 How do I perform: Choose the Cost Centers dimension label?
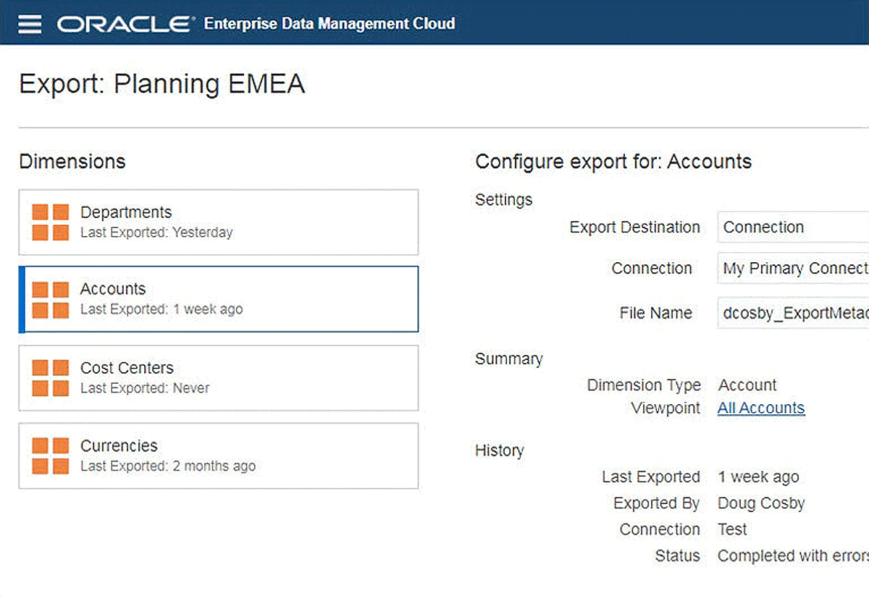[127, 368]
